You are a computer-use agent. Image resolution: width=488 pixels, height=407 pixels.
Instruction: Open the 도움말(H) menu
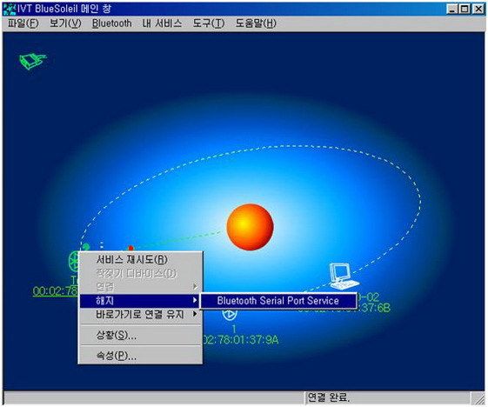[256, 23]
